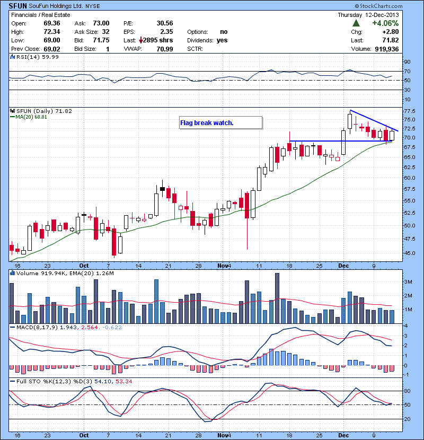Click the Dividends value yes
The height and width of the screenshot is (440, 424).
tap(222, 40)
